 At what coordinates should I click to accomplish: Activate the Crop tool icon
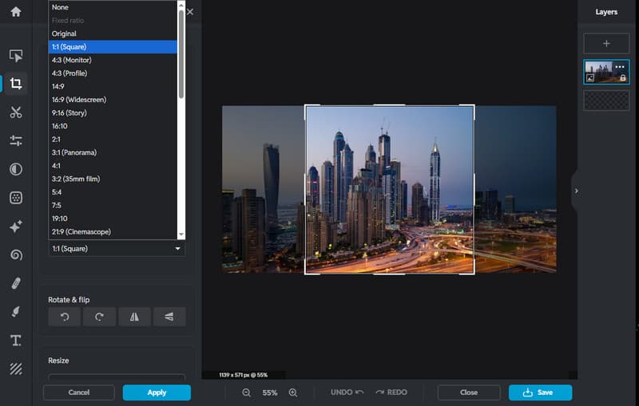tap(16, 84)
